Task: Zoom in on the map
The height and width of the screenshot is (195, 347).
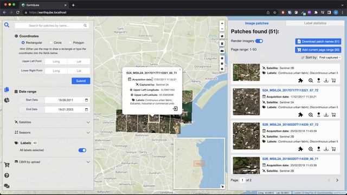Action: tap(222, 23)
